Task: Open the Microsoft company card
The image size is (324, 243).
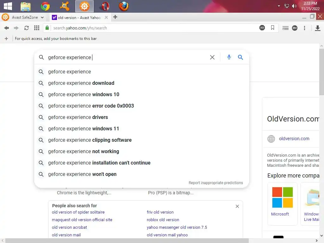Action: coord(282,203)
